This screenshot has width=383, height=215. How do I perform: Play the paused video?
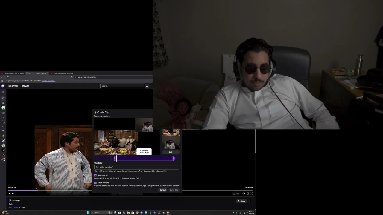(9, 193)
